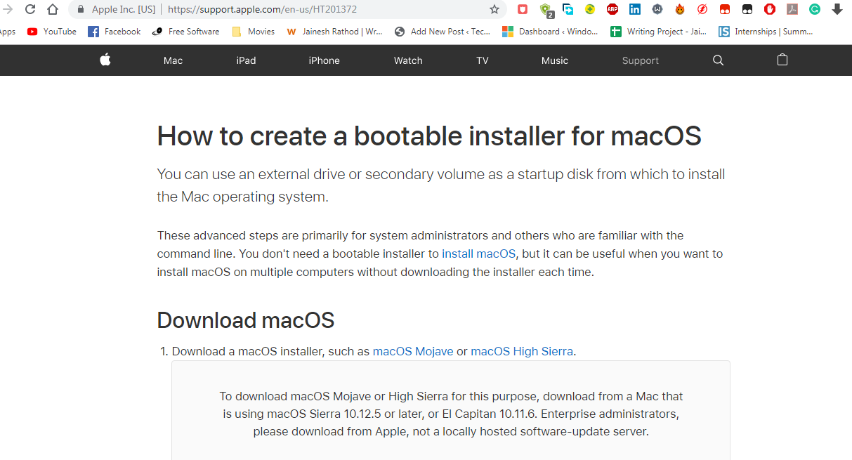Open the green shield extension with badge 2
Screen dimensions: 852x460
point(546,9)
